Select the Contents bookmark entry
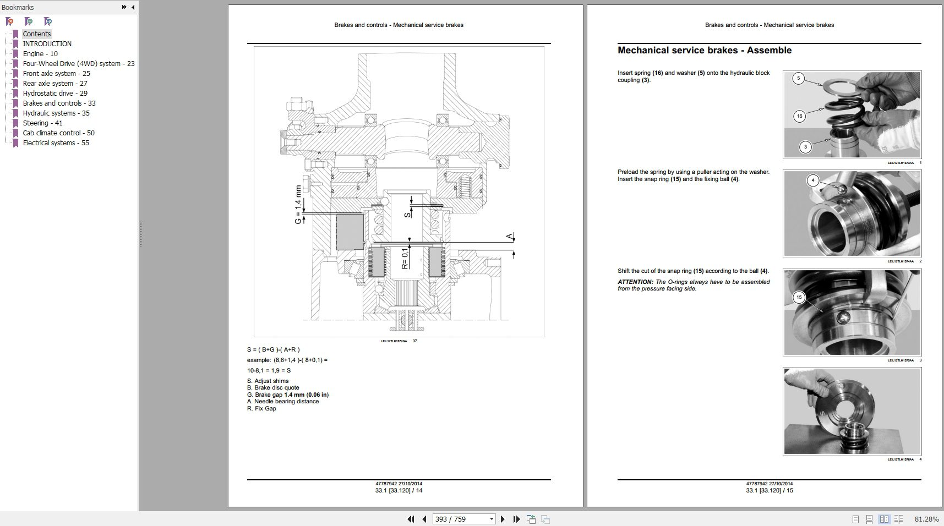Viewport: 944px width, 526px height. point(37,34)
